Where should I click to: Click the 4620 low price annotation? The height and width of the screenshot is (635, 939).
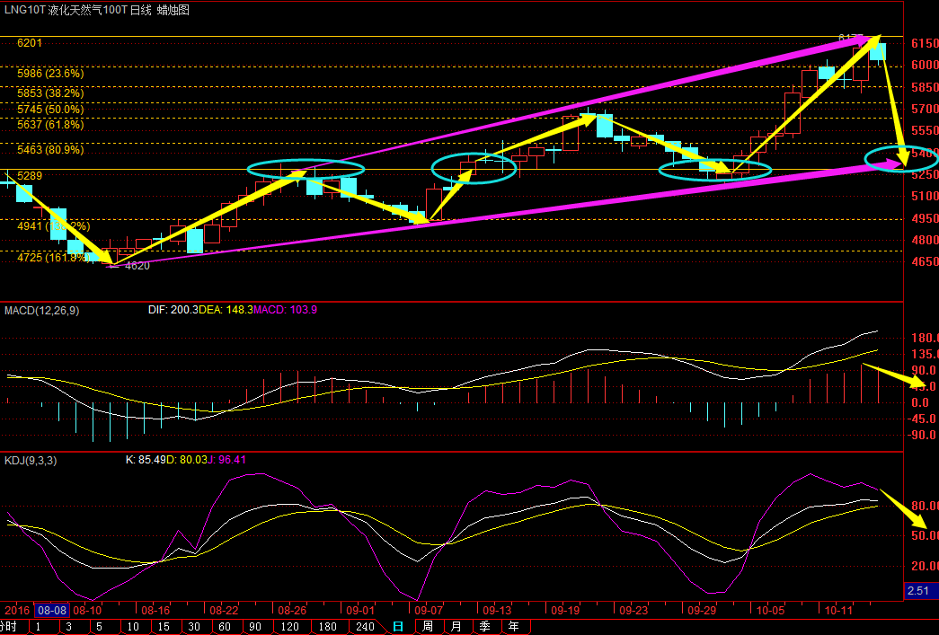point(137,266)
